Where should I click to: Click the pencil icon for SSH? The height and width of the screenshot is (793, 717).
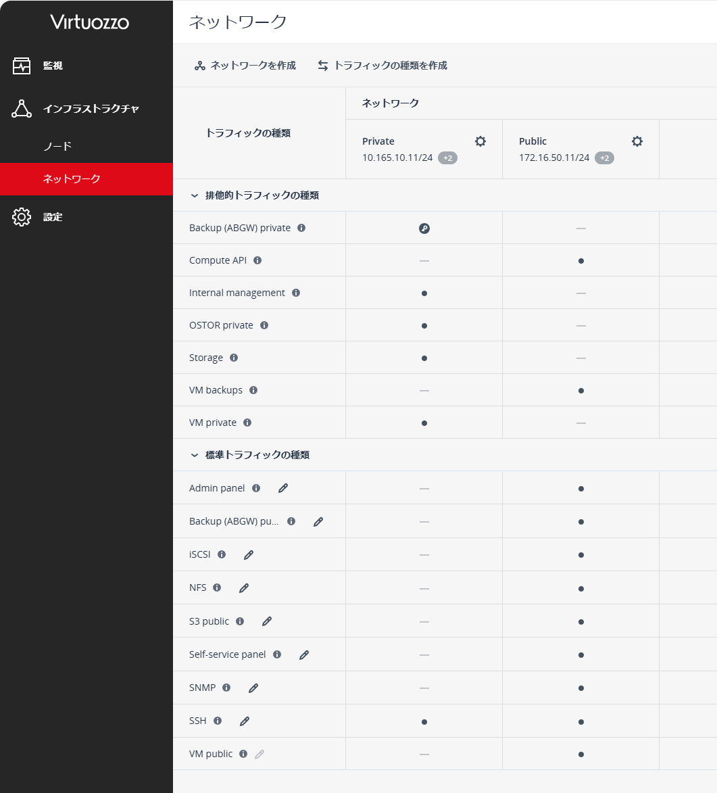pos(244,721)
